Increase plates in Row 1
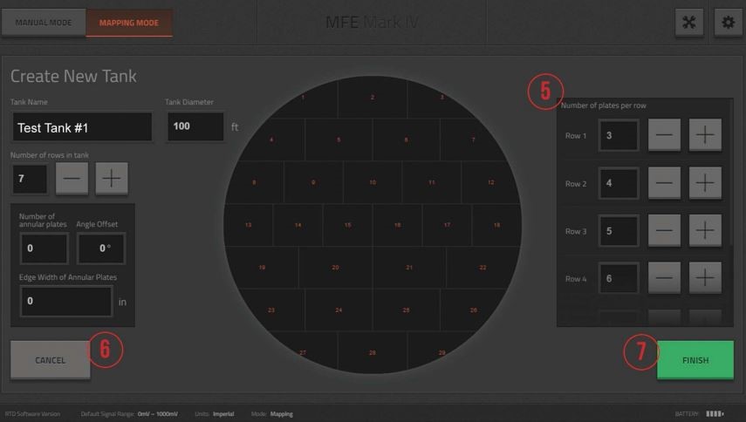The height and width of the screenshot is (422, 746). pos(705,136)
